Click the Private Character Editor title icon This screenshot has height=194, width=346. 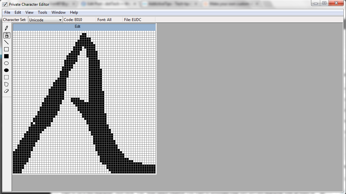point(5,4)
